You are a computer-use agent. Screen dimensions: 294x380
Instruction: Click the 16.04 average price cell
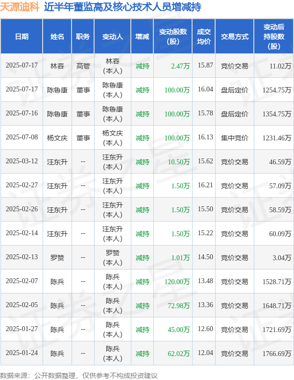(x=205, y=89)
